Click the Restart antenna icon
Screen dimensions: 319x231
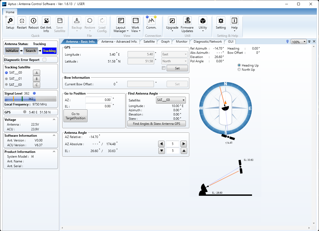(22, 21)
